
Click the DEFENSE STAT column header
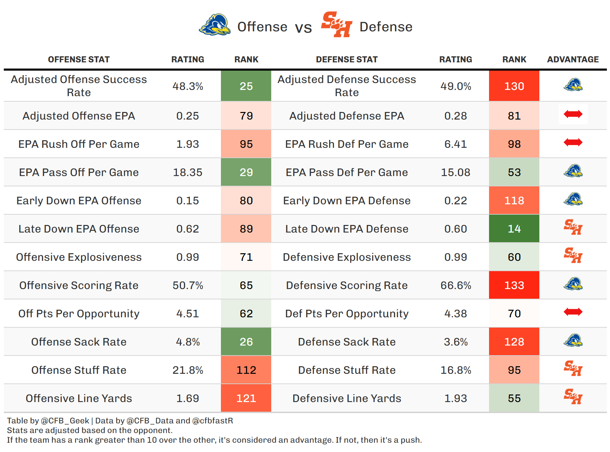(x=347, y=60)
